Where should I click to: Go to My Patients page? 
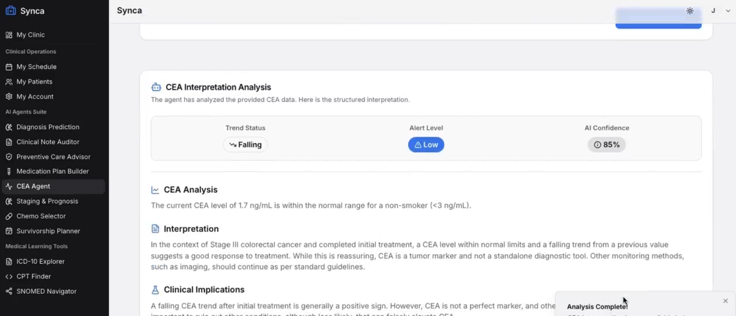[x=34, y=82]
